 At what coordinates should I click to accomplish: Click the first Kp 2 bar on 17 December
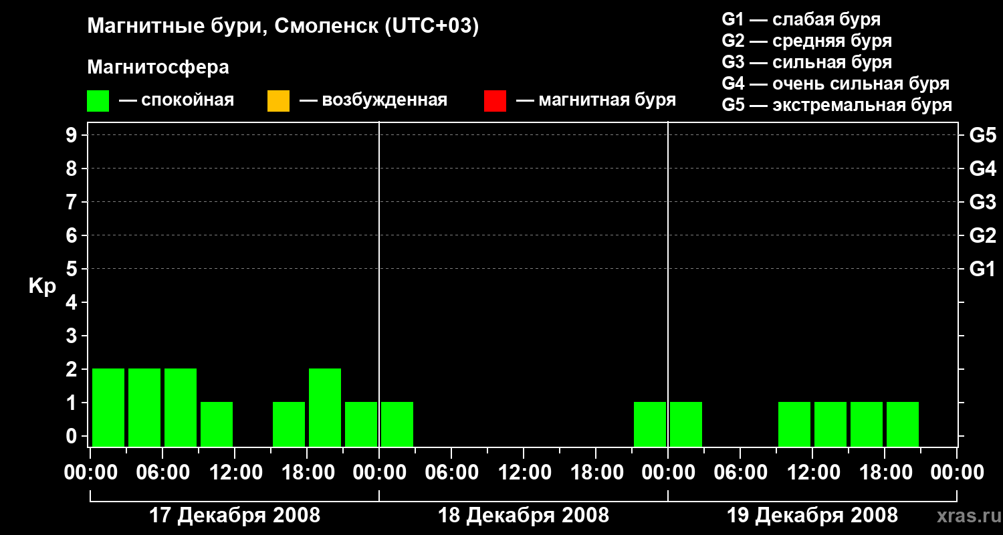pyautogui.click(x=108, y=407)
